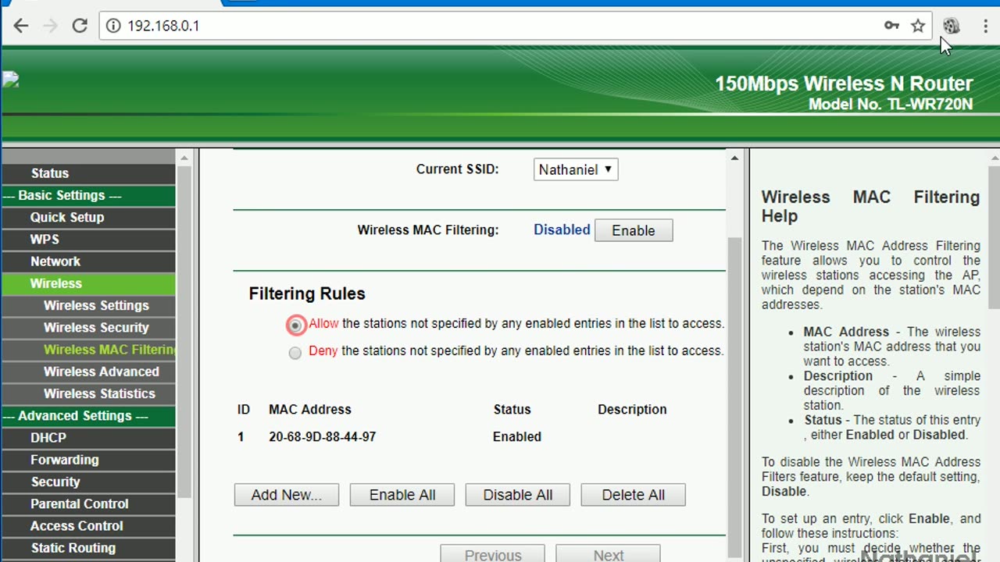View site information icon in address bar

(113, 26)
